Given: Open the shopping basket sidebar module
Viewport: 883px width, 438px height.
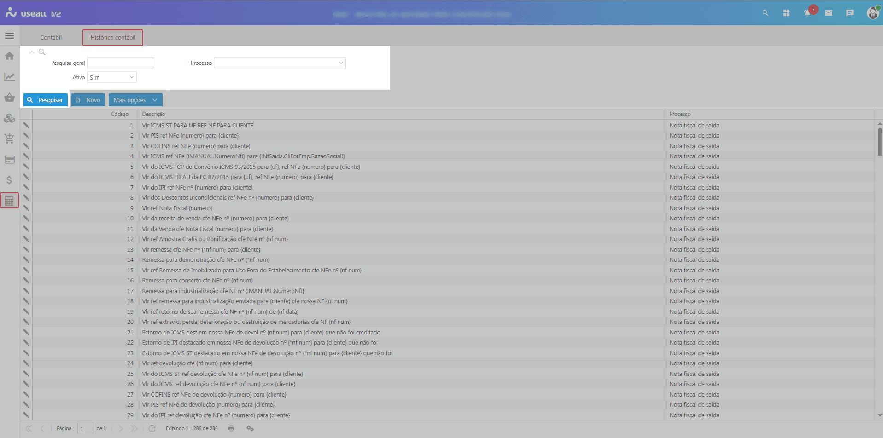Looking at the screenshot, I should coord(9,98).
